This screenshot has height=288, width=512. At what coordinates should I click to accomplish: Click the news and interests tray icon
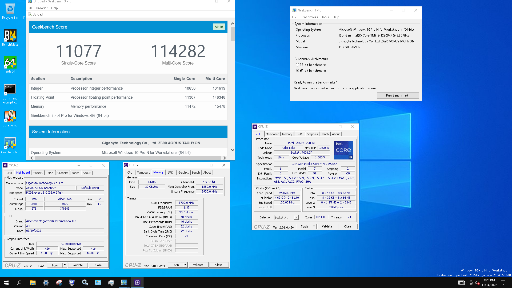461,283
